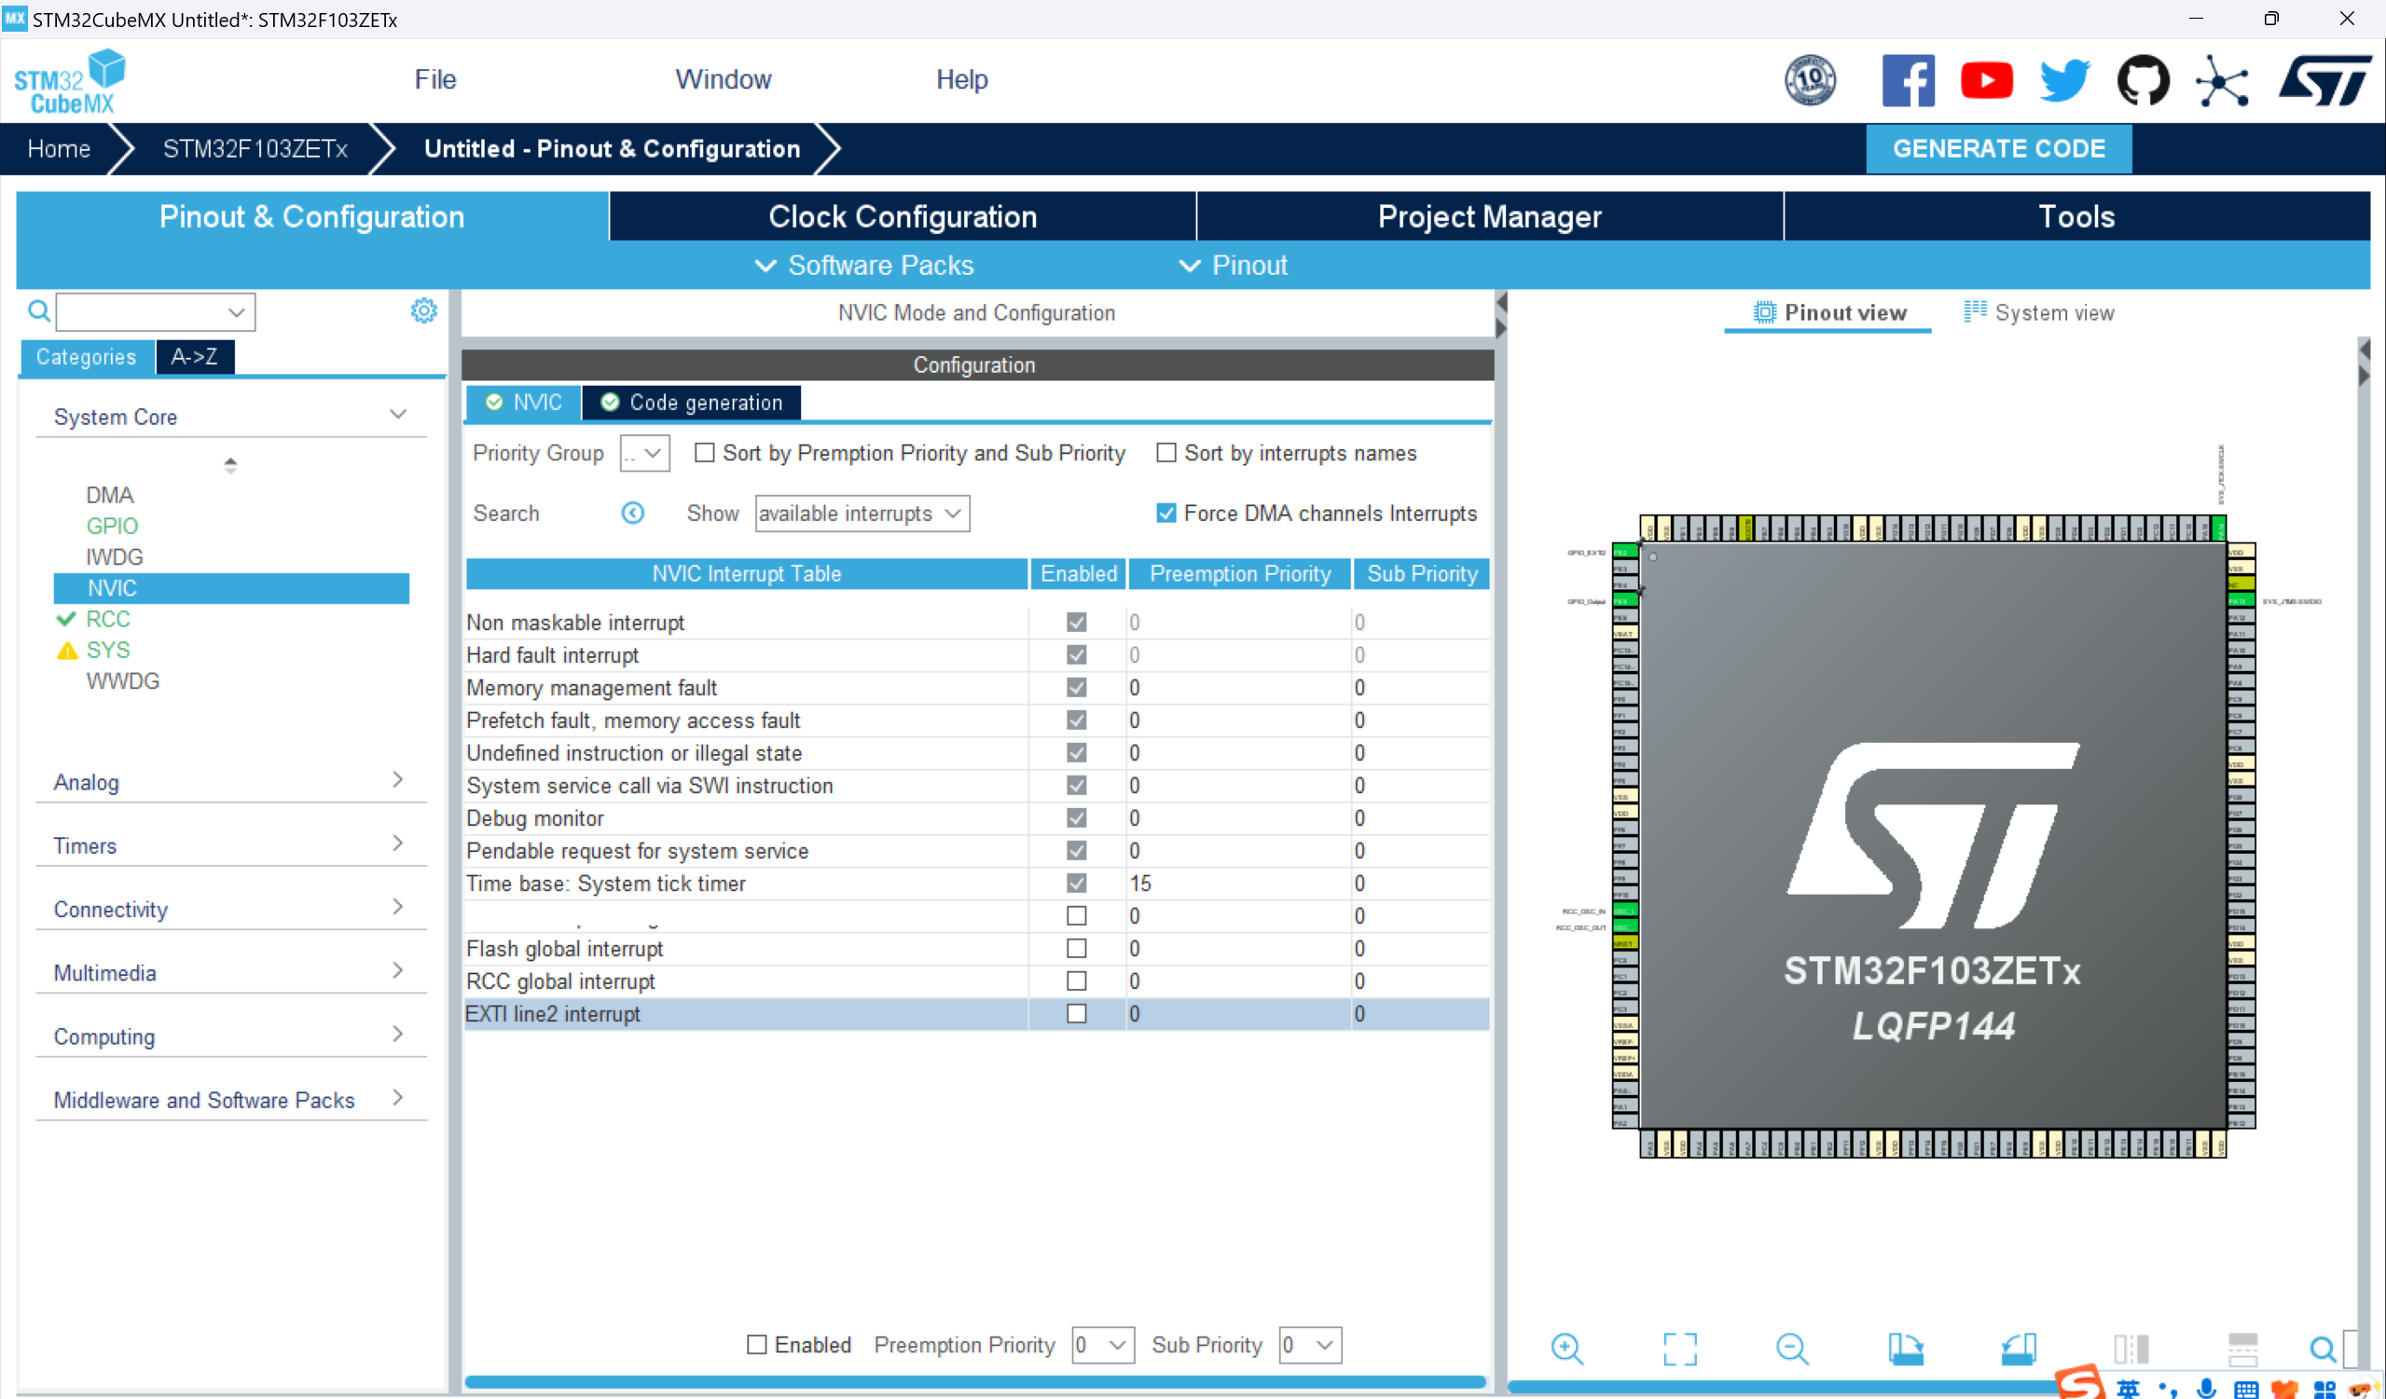2386x1399 pixels.
Task: Select SYS in System Core list
Action: pos(108,651)
